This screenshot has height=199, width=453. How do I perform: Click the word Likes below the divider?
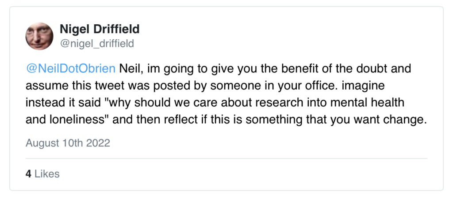[x=47, y=174]
